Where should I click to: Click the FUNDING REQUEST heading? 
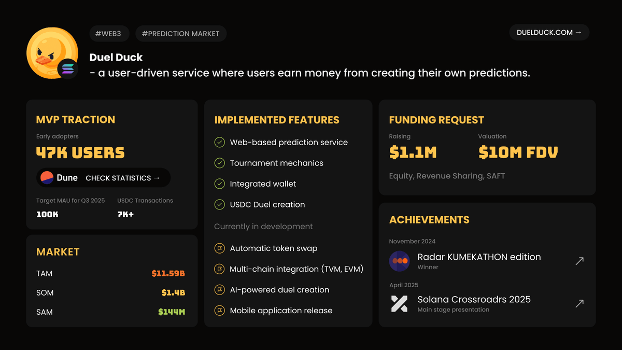(436, 120)
